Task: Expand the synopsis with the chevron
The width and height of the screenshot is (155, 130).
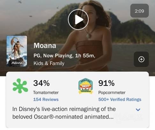Action: coord(138,110)
